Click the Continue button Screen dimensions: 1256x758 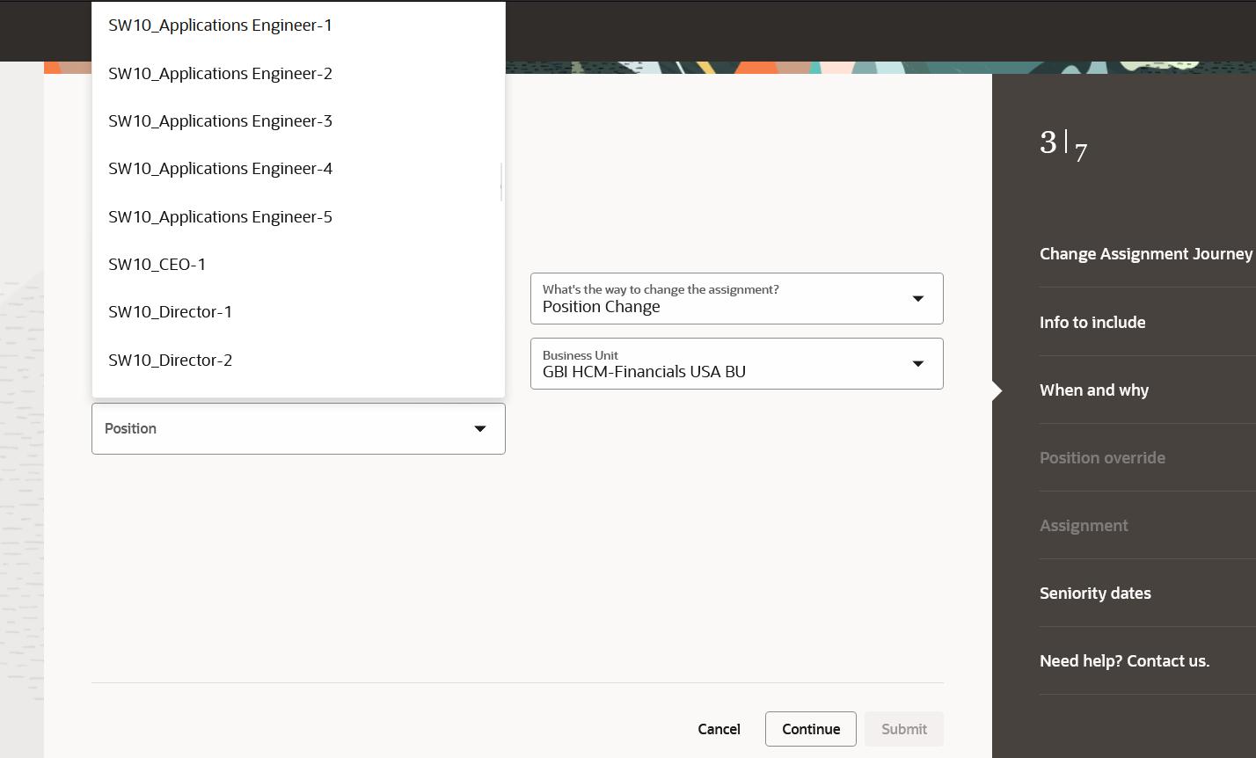[811, 729]
